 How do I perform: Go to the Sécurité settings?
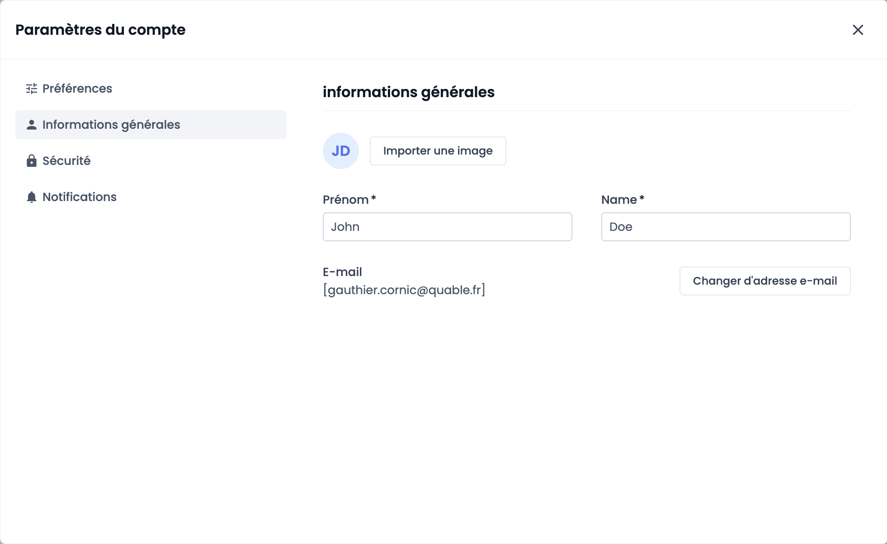pyautogui.click(x=66, y=161)
